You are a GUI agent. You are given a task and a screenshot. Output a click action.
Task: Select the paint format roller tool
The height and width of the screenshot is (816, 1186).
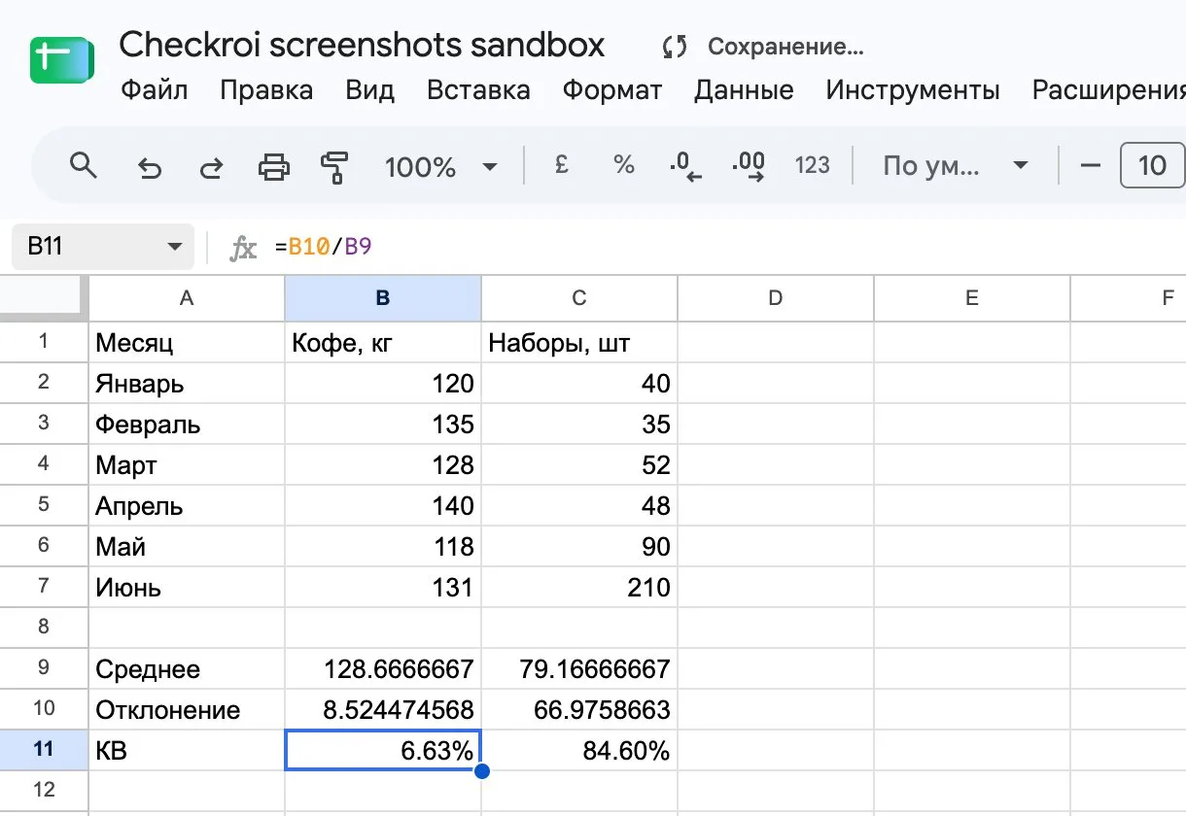pyautogui.click(x=334, y=167)
